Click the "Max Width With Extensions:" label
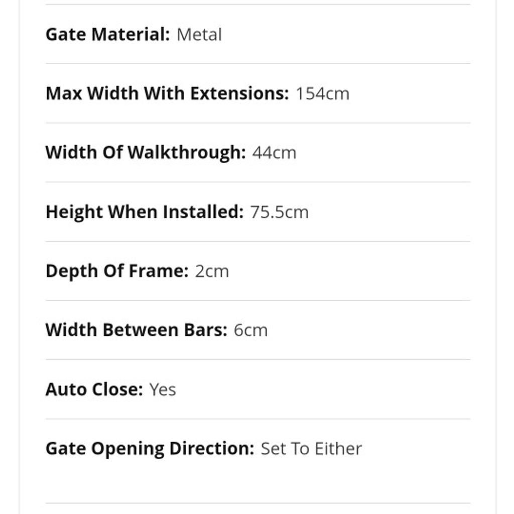Image resolution: width=514 pixels, height=514 pixels. point(167,94)
